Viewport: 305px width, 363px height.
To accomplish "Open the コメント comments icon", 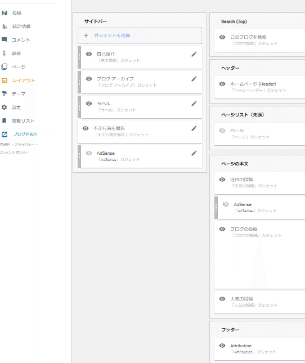I will click(5, 39).
